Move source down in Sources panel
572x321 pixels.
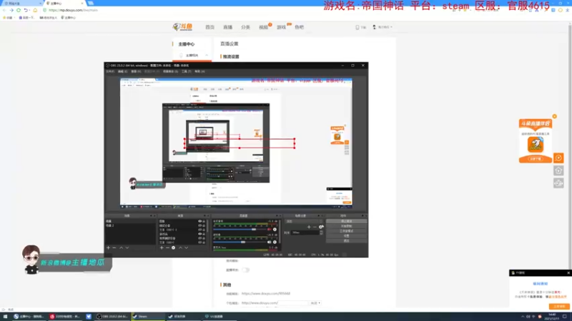[187, 248]
